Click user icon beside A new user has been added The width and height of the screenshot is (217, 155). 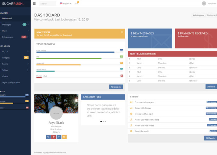131,120
